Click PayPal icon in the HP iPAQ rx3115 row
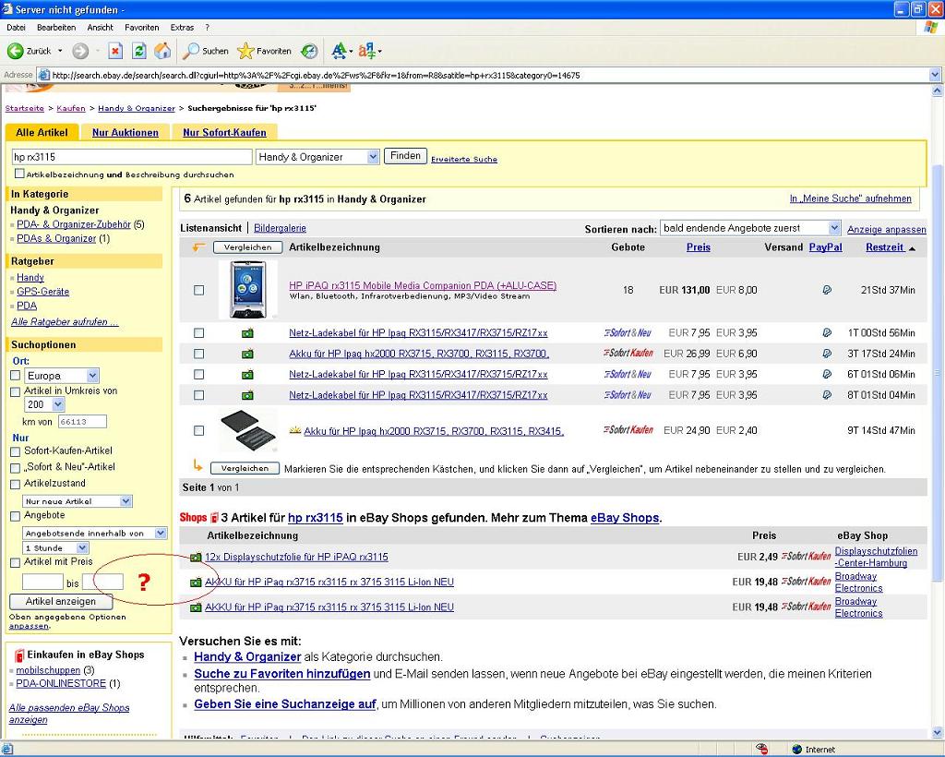 click(x=827, y=290)
